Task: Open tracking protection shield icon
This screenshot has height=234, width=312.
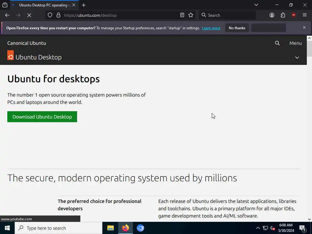Action: [x=50, y=15]
